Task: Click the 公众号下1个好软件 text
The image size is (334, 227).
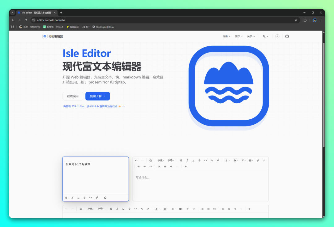Action: 78,164
